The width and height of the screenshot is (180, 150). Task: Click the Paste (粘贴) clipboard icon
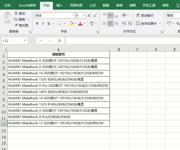(x=8, y=16)
